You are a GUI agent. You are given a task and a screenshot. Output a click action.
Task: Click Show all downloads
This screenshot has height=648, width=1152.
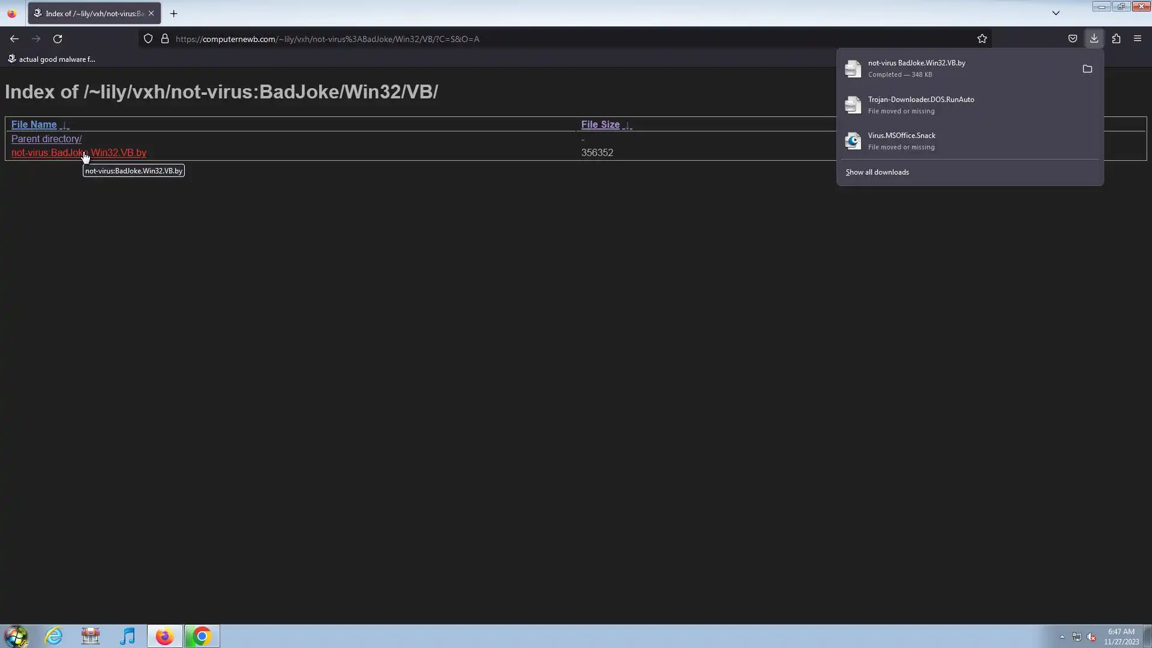tap(877, 172)
